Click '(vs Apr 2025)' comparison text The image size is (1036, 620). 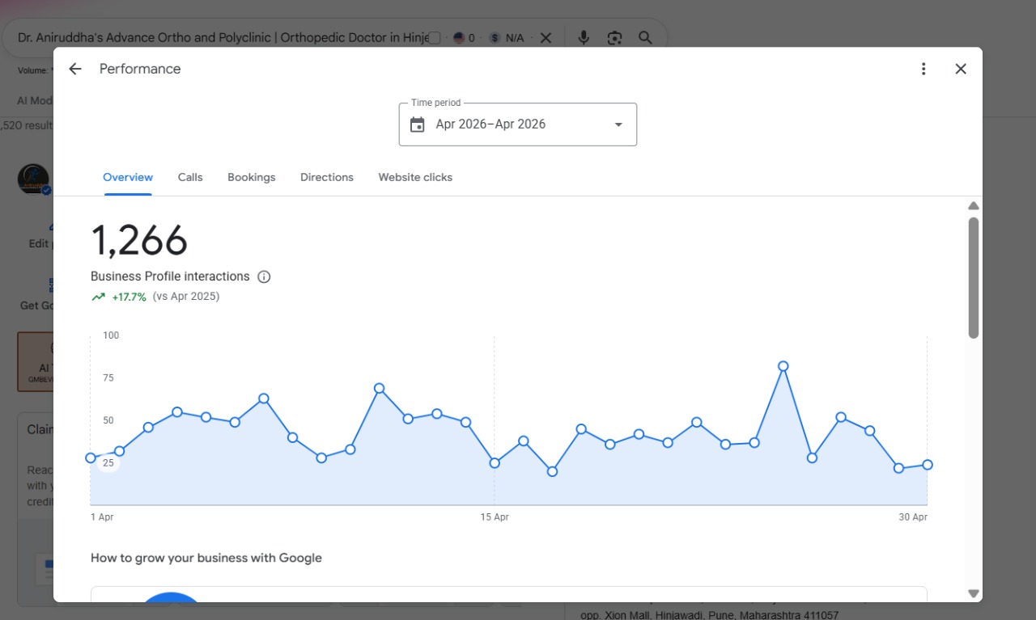(186, 297)
